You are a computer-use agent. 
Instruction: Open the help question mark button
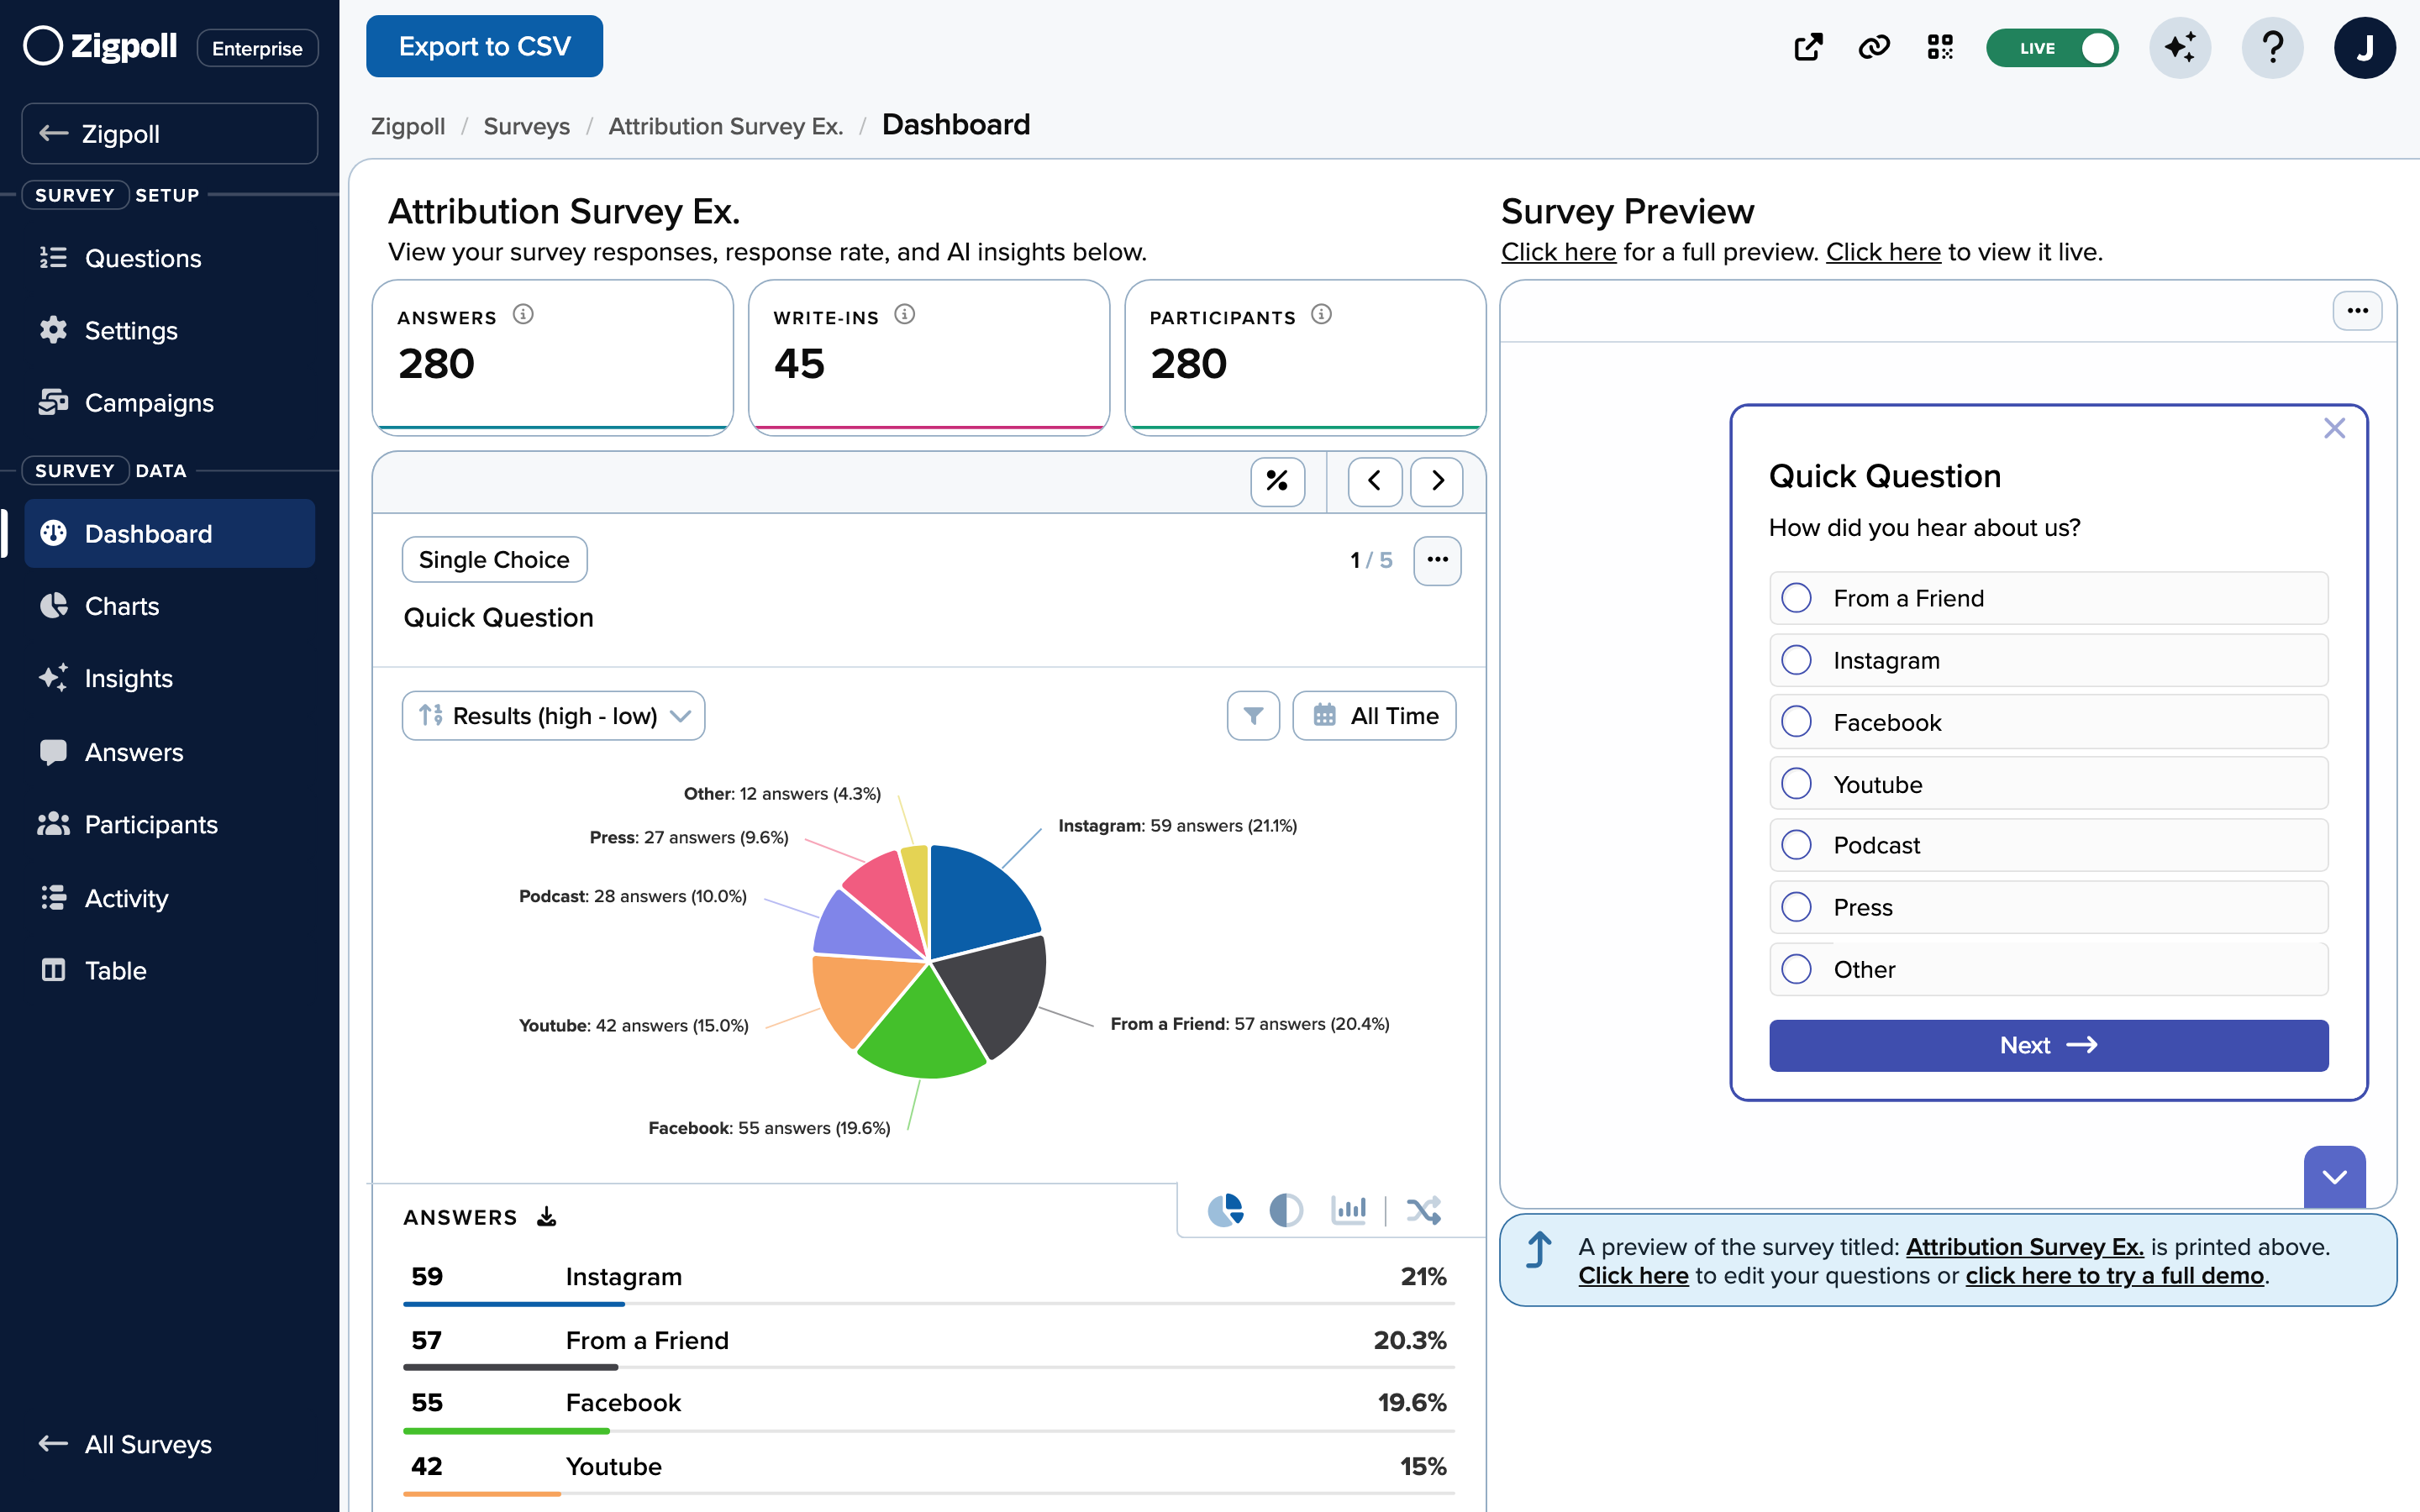pos(2272,47)
